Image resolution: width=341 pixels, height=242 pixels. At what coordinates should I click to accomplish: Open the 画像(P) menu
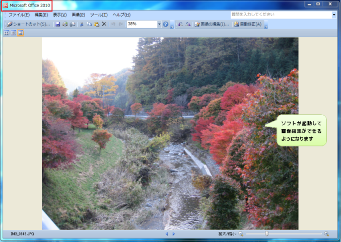78,15
